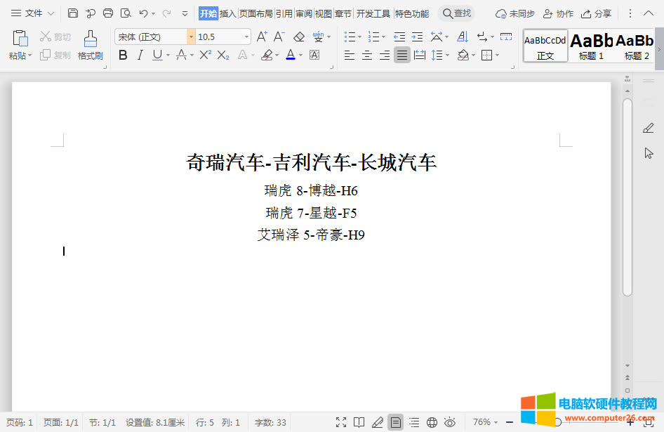The width and height of the screenshot is (664, 432).
Task: Click the Font Color icon
Action: [x=290, y=55]
